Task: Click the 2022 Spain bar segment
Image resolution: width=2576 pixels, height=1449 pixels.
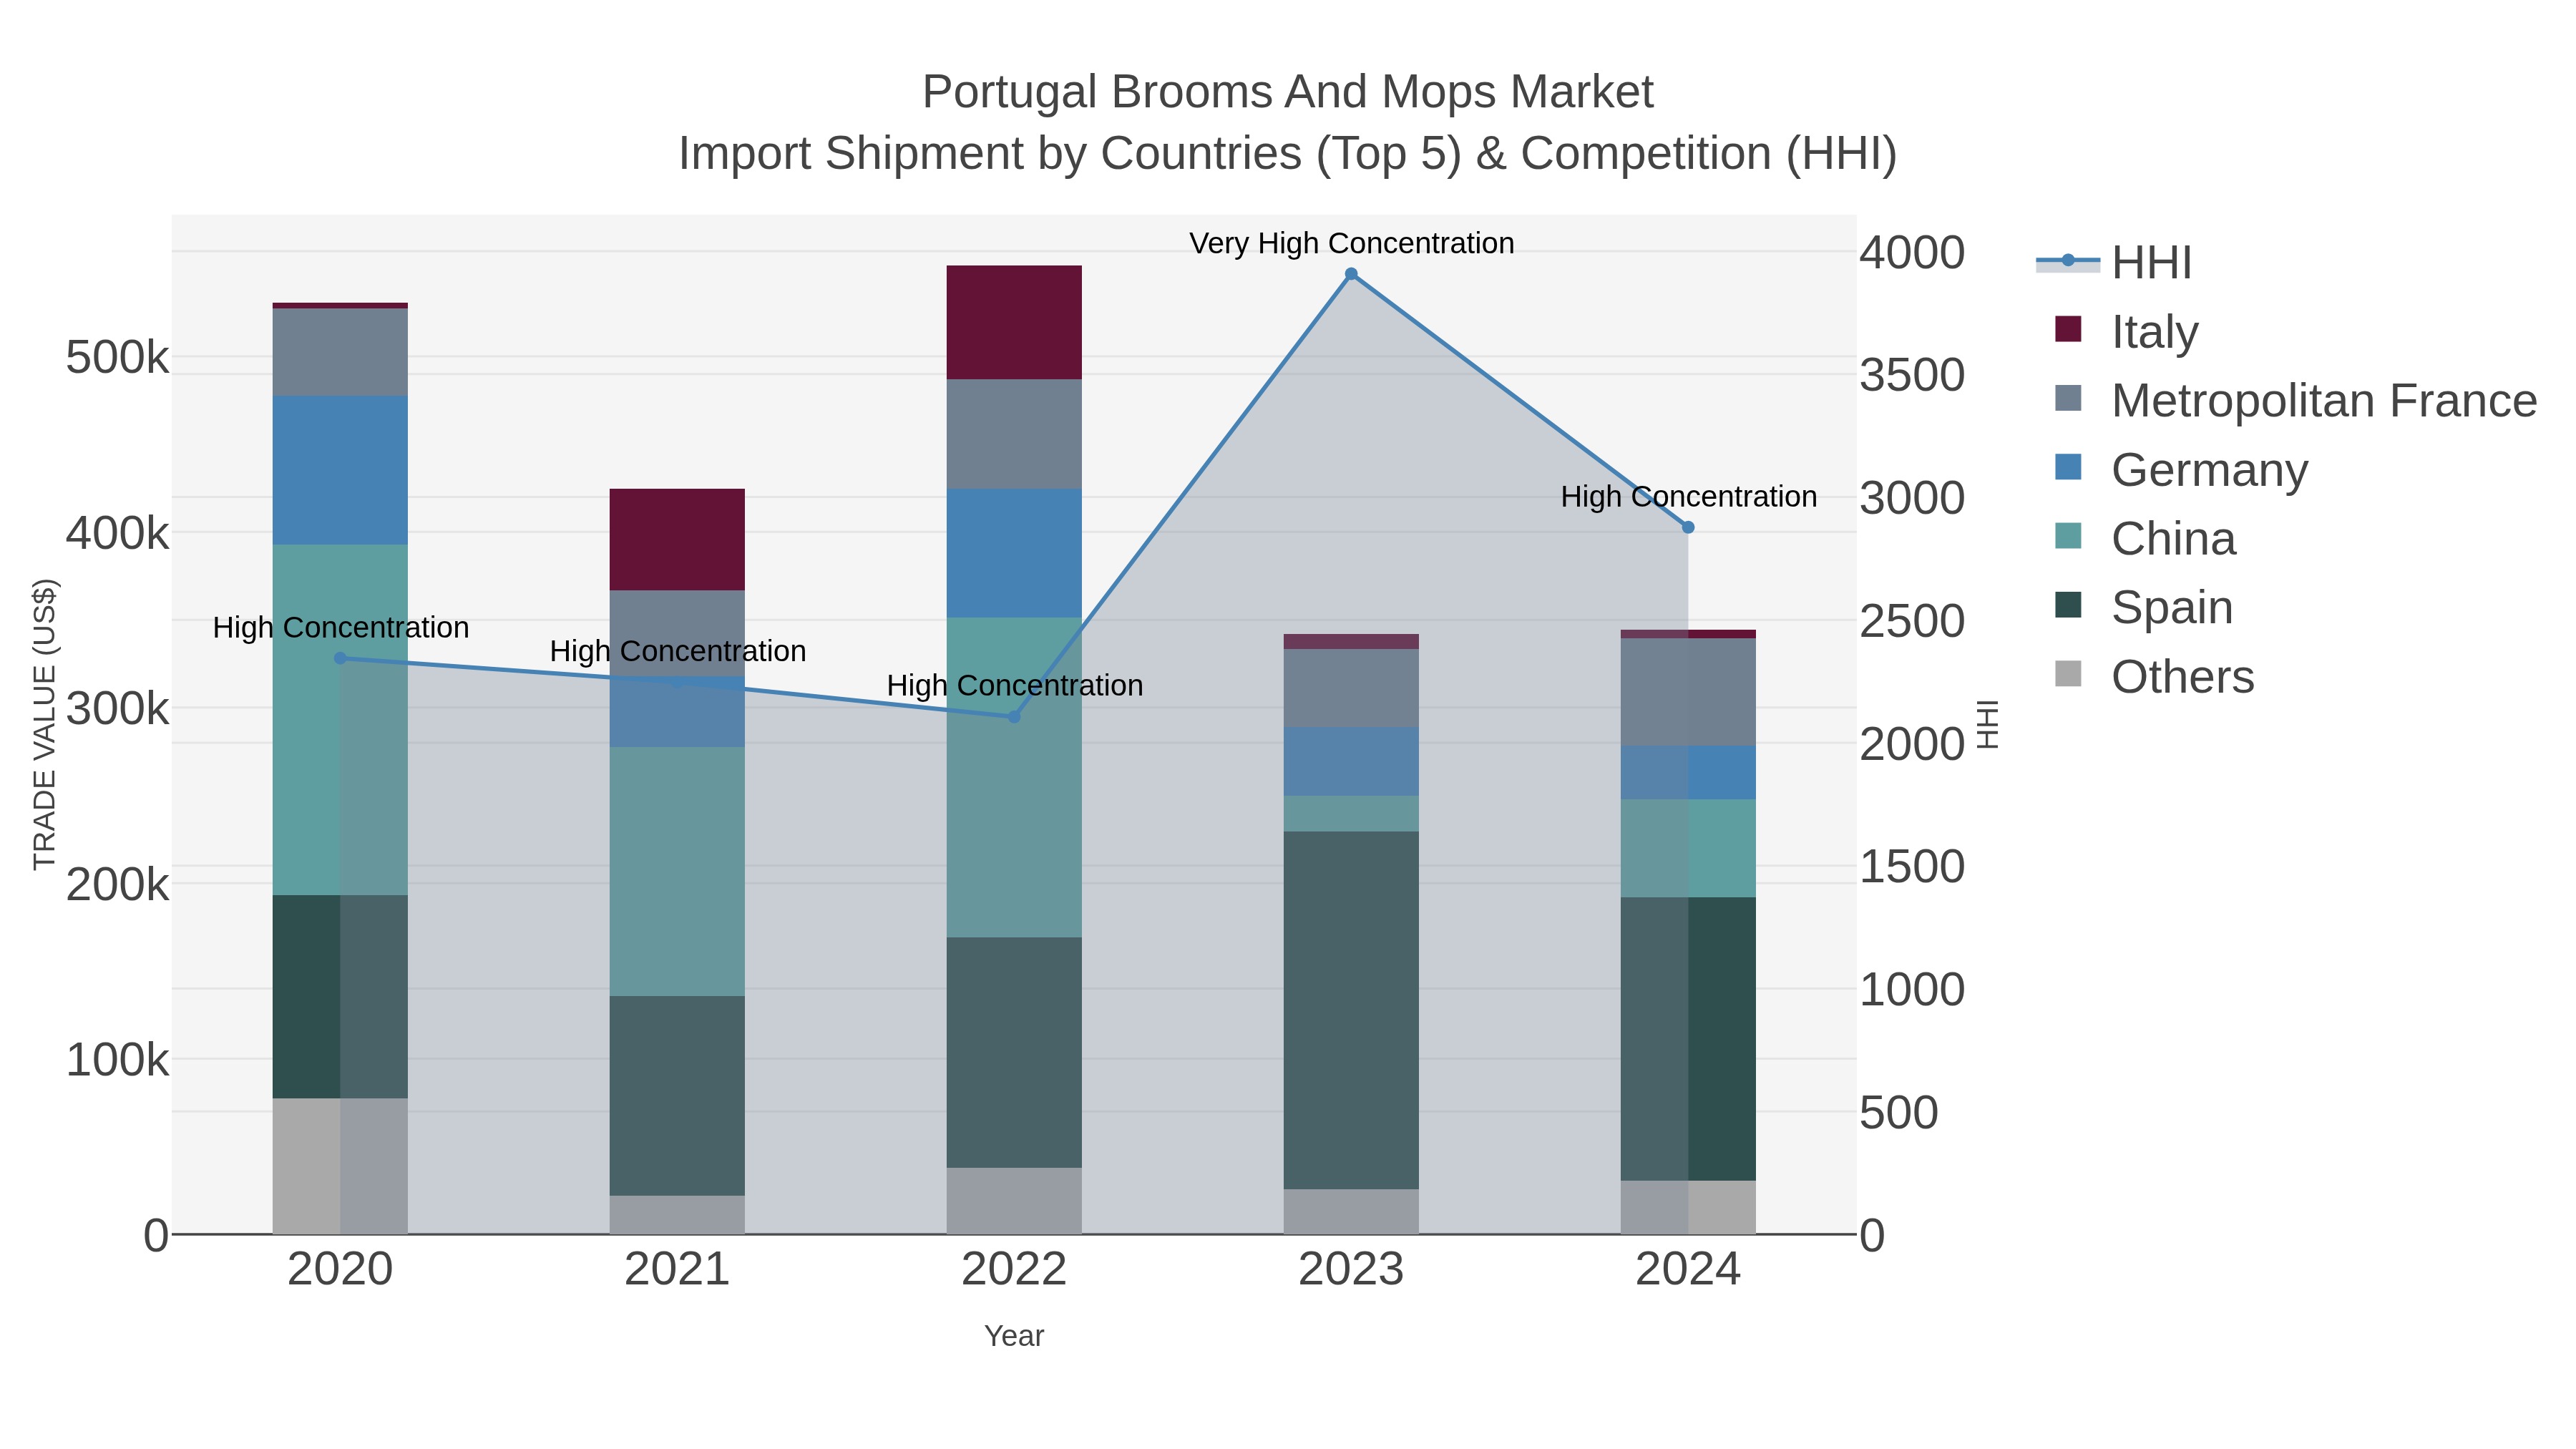Action: [x=1014, y=1052]
